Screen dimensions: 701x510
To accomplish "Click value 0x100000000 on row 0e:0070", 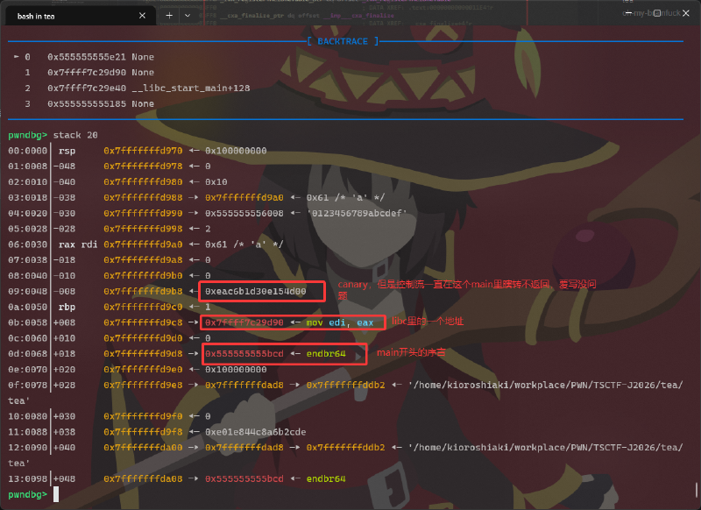I will click(x=236, y=370).
